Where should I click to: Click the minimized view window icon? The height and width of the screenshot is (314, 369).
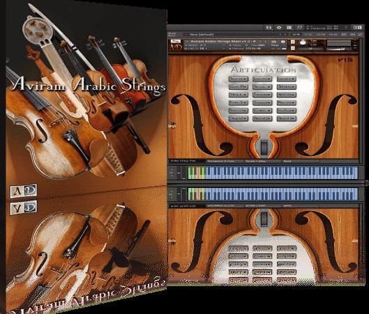(x=299, y=27)
